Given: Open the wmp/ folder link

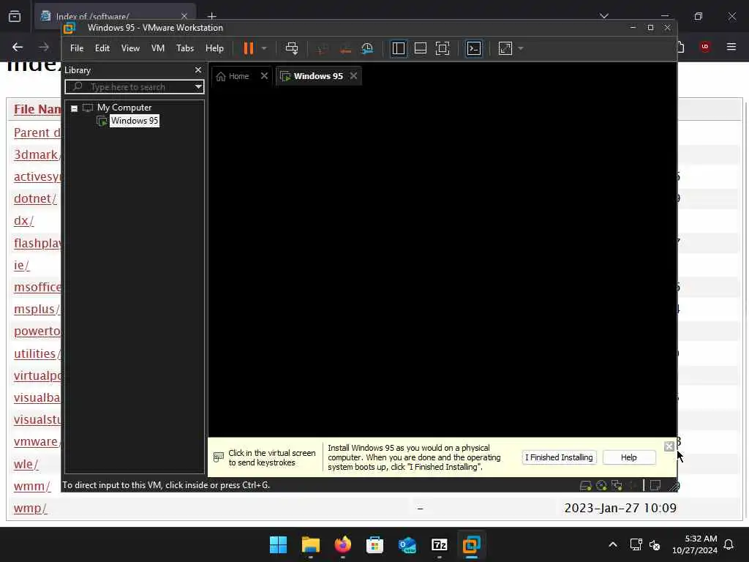Looking at the screenshot, I should (x=30, y=508).
